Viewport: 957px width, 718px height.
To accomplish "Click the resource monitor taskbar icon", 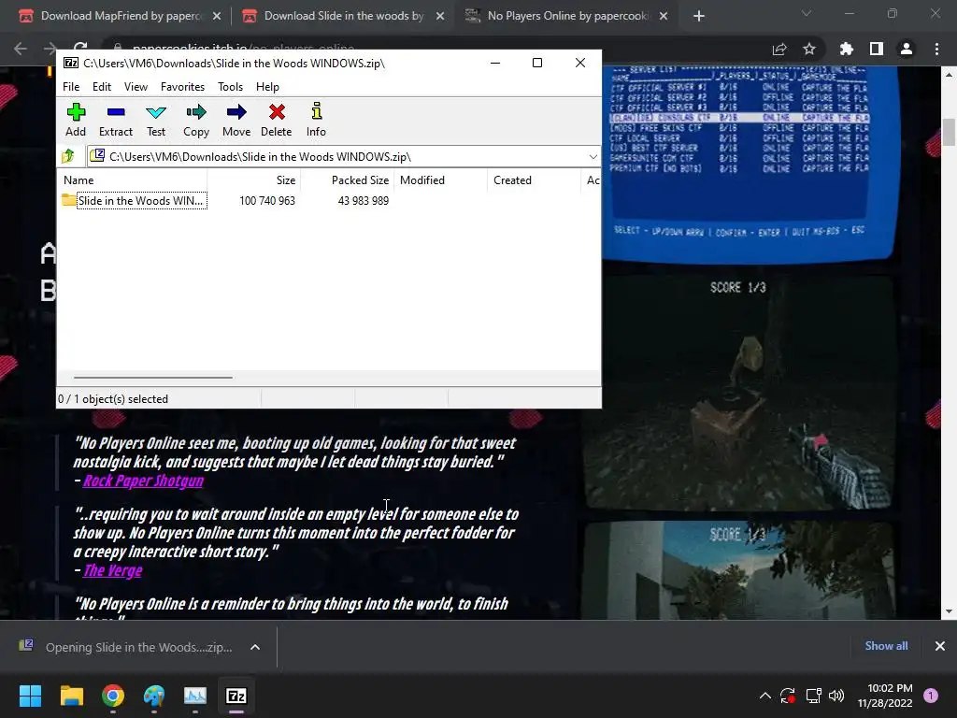I will 195,696.
